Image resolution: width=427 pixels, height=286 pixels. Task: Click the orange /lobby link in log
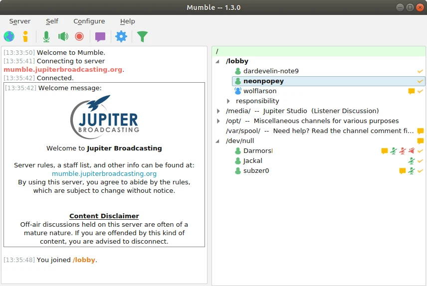(84, 260)
